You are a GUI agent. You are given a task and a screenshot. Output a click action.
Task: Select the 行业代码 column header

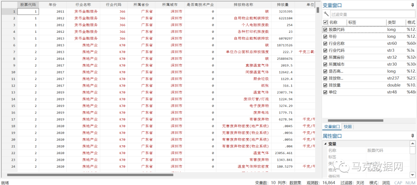click(114, 5)
